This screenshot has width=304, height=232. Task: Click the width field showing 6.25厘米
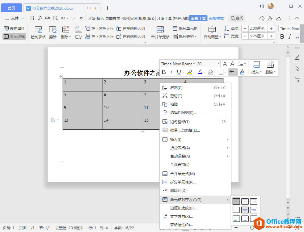[258, 36]
